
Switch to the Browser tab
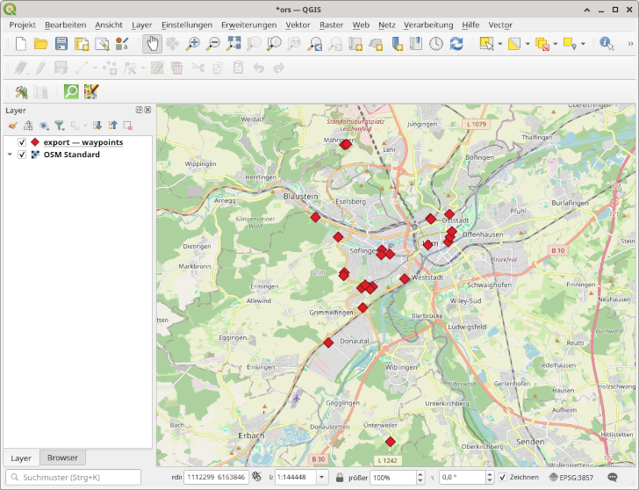62,458
